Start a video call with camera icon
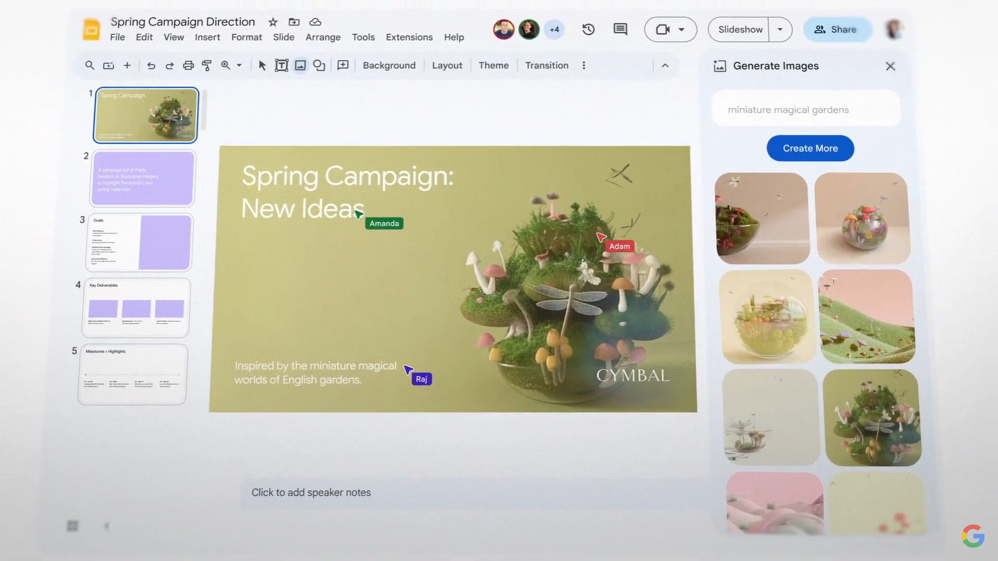The image size is (998, 561). point(663,30)
